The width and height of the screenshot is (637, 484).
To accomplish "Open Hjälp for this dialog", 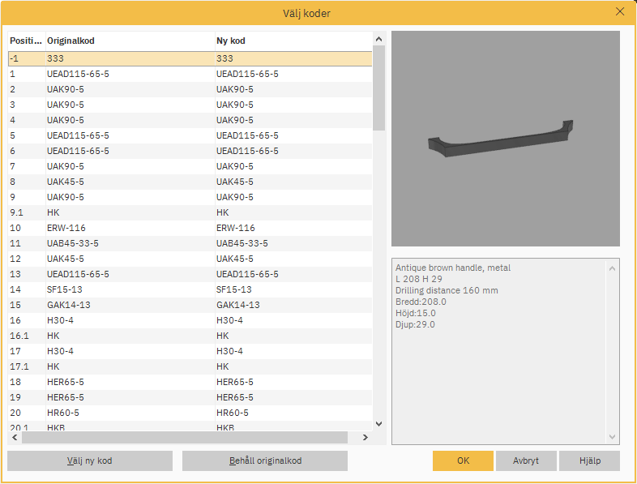I will tap(589, 460).
